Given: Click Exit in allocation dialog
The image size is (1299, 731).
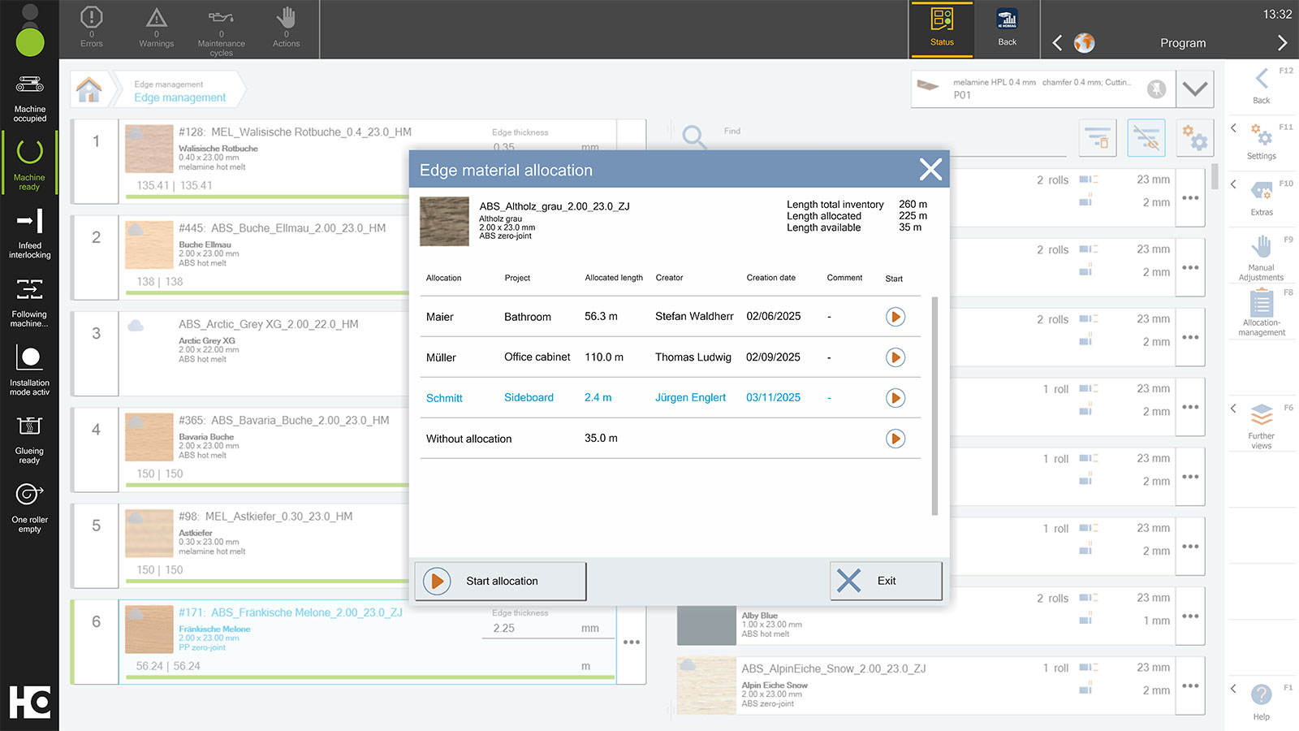Looking at the screenshot, I should [x=886, y=581].
